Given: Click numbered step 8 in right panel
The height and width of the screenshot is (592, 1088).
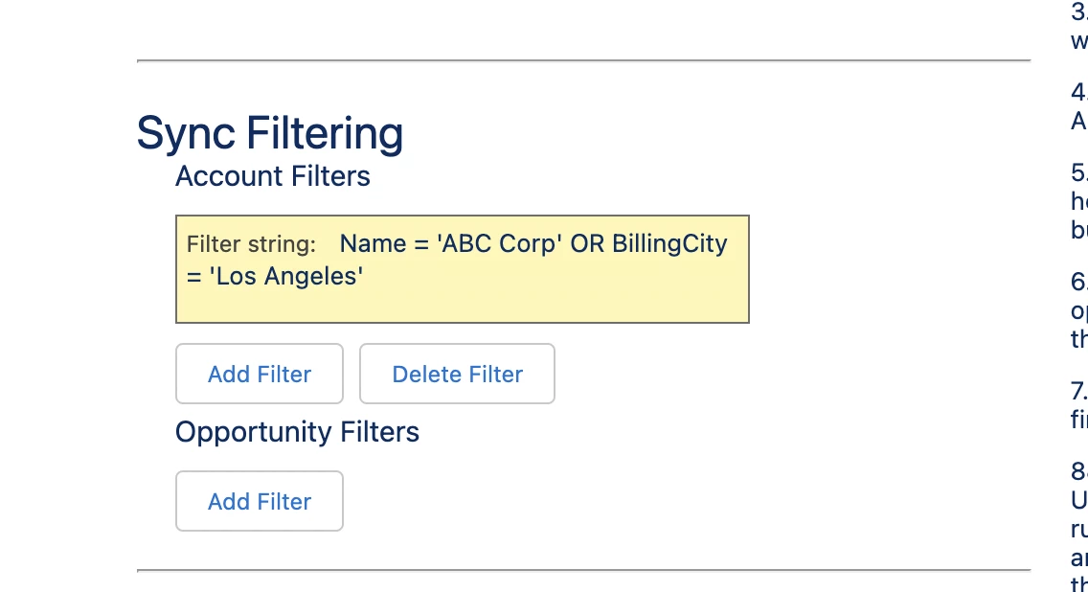Looking at the screenshot, I should (1078, 471).
